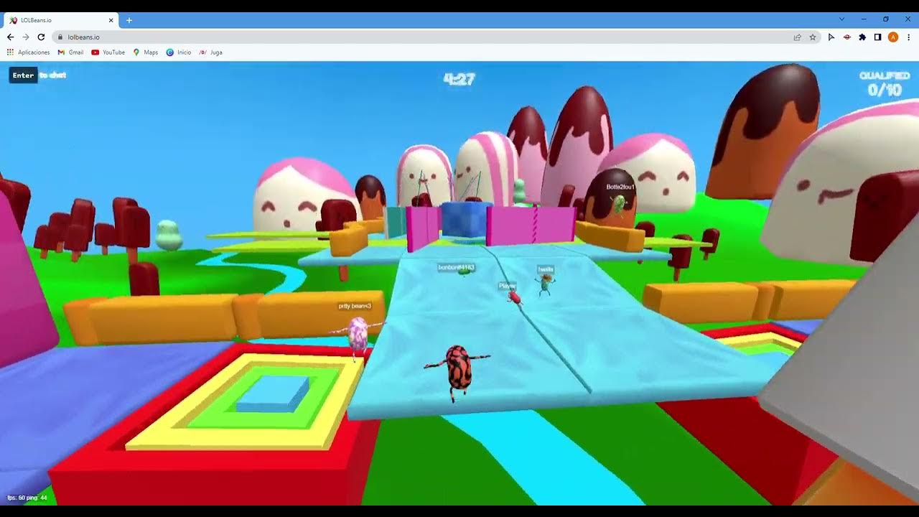Viewport: 919px width, 517px height.
Task: Click the bonbon#4183 player name tag
Action: 457,267
